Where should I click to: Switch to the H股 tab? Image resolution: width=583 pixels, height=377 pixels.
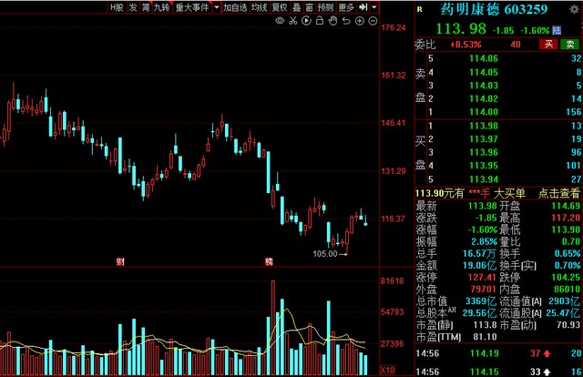click(x=117, y=7)
